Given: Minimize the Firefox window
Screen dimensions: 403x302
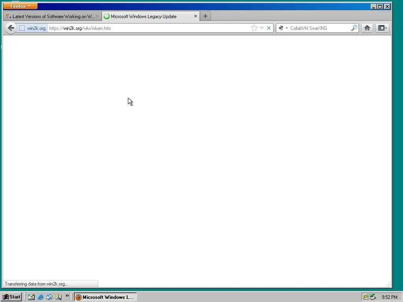Looking at the screenshot, I should tap(373, 6).
